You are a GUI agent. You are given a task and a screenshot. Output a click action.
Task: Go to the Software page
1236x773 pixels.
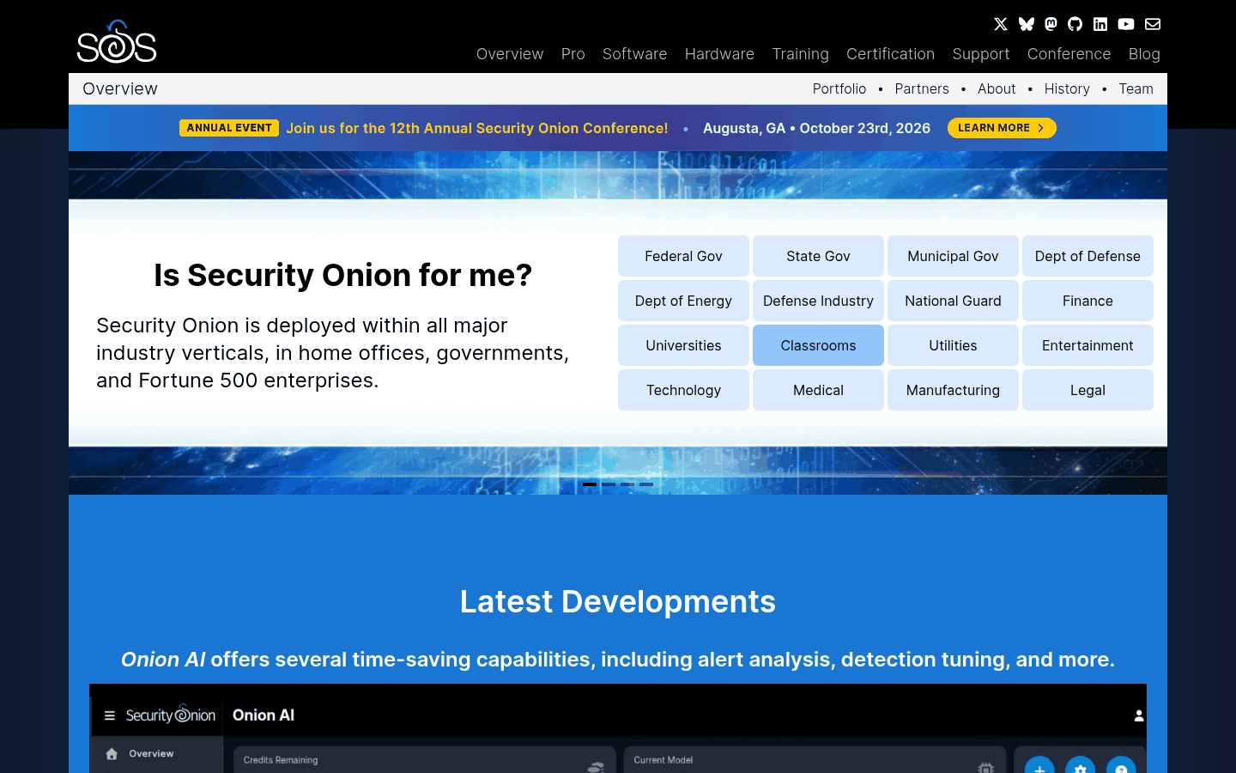tap(635, 54)
